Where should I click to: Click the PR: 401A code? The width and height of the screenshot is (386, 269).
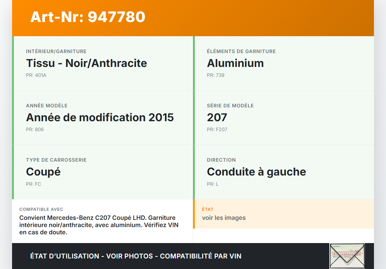pos(36,75)
